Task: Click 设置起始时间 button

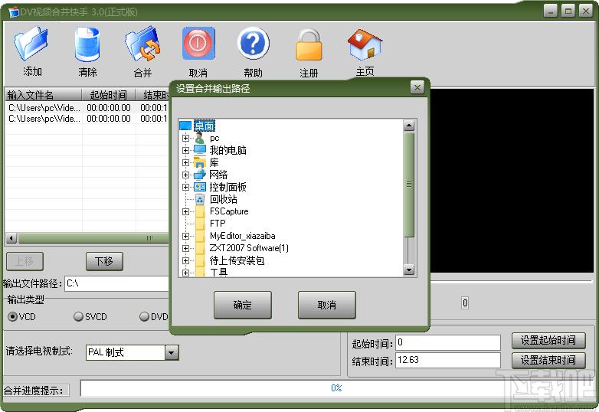Action: pyautogui.click(x=548, y=340)
